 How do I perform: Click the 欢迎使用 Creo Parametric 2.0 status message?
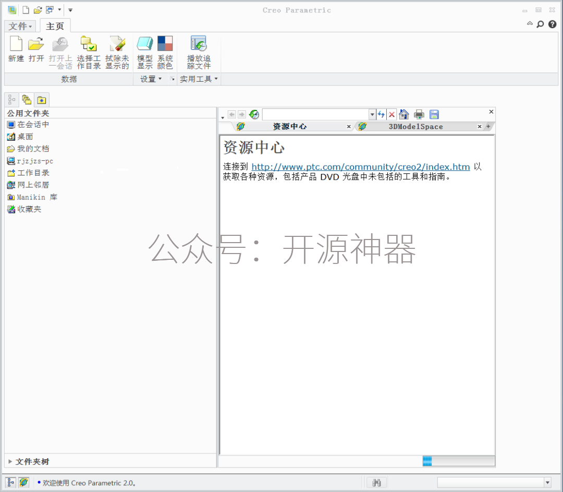[89, 483]
